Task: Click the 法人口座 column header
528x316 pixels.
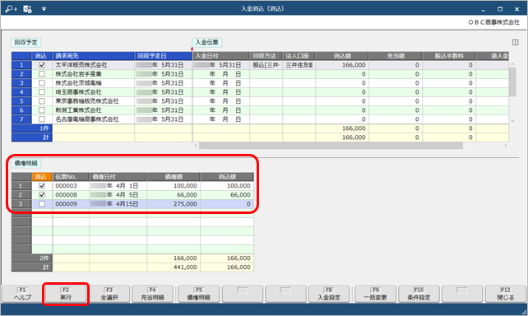Action: point(299,56)
